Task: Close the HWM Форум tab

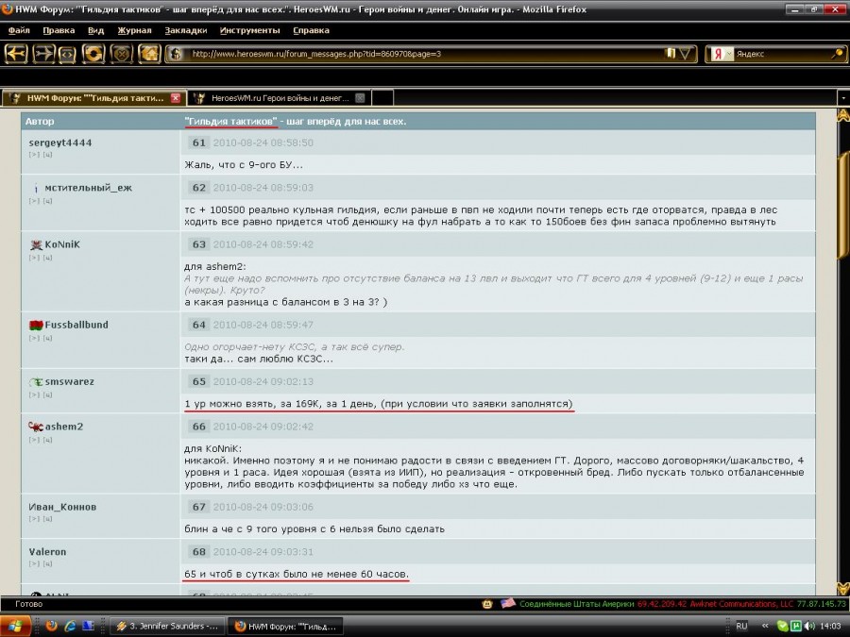Action: (175, 98)
